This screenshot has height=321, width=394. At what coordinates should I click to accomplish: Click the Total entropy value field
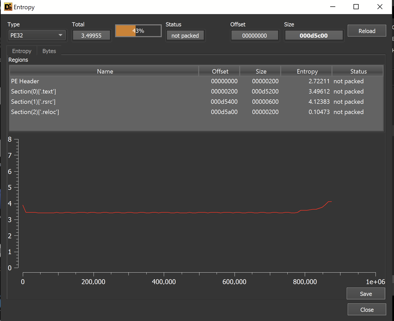[91, 36]
